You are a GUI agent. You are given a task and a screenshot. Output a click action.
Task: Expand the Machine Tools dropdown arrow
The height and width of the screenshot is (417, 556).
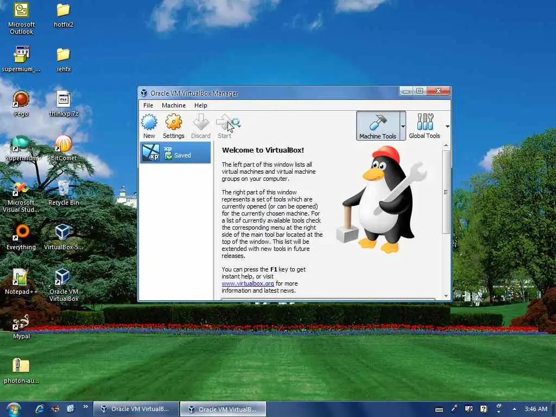click(x=403, y=126)
